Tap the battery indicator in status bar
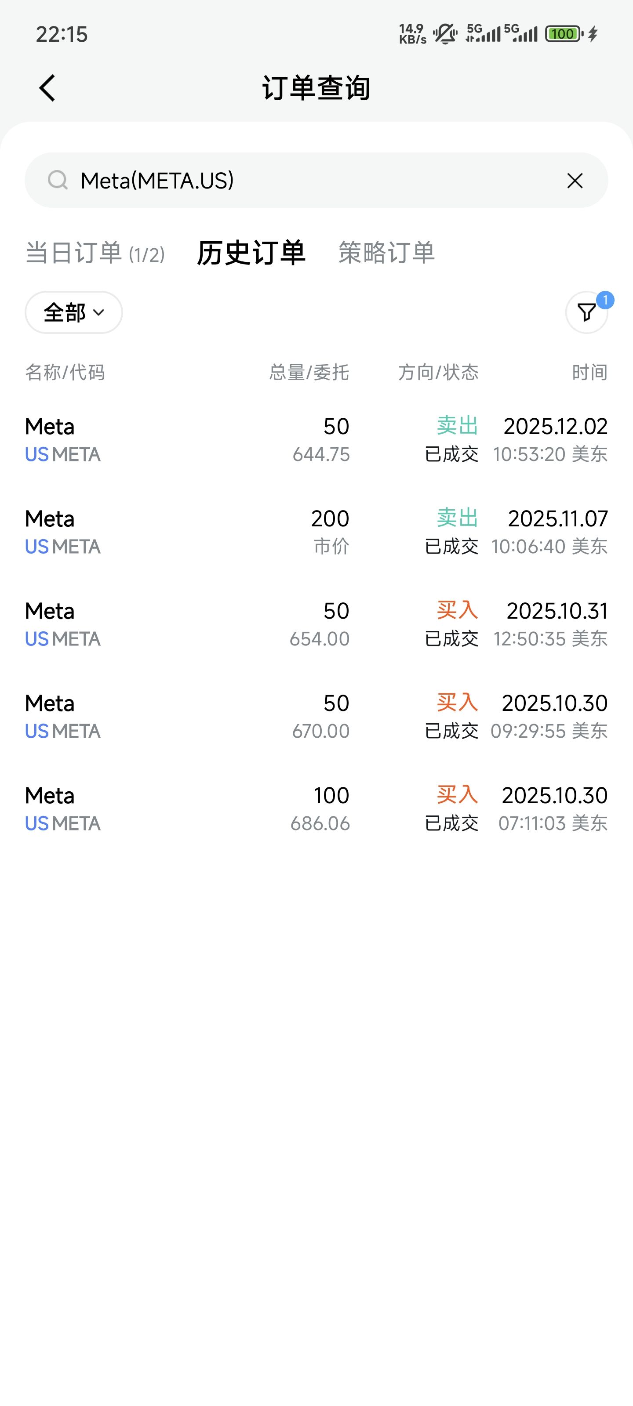The image size is (633, 1406). (564, 34)
